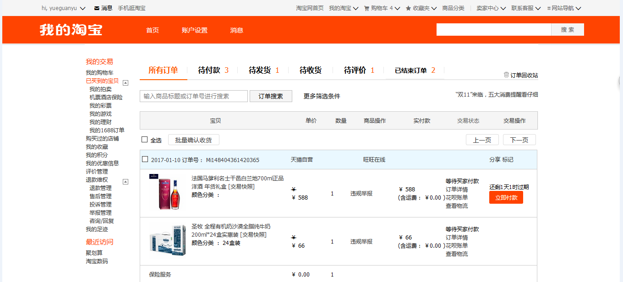Go to 首页 in the orange header
Image resolution: width=623 pixels, height=282 pixels.
click(153, 30)
